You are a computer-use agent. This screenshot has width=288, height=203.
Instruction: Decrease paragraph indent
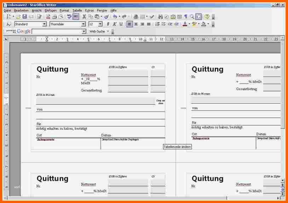click(170, 24)
